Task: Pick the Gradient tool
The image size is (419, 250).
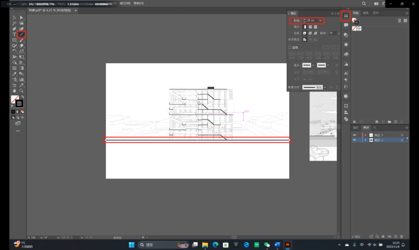Action: click(22, 68)
